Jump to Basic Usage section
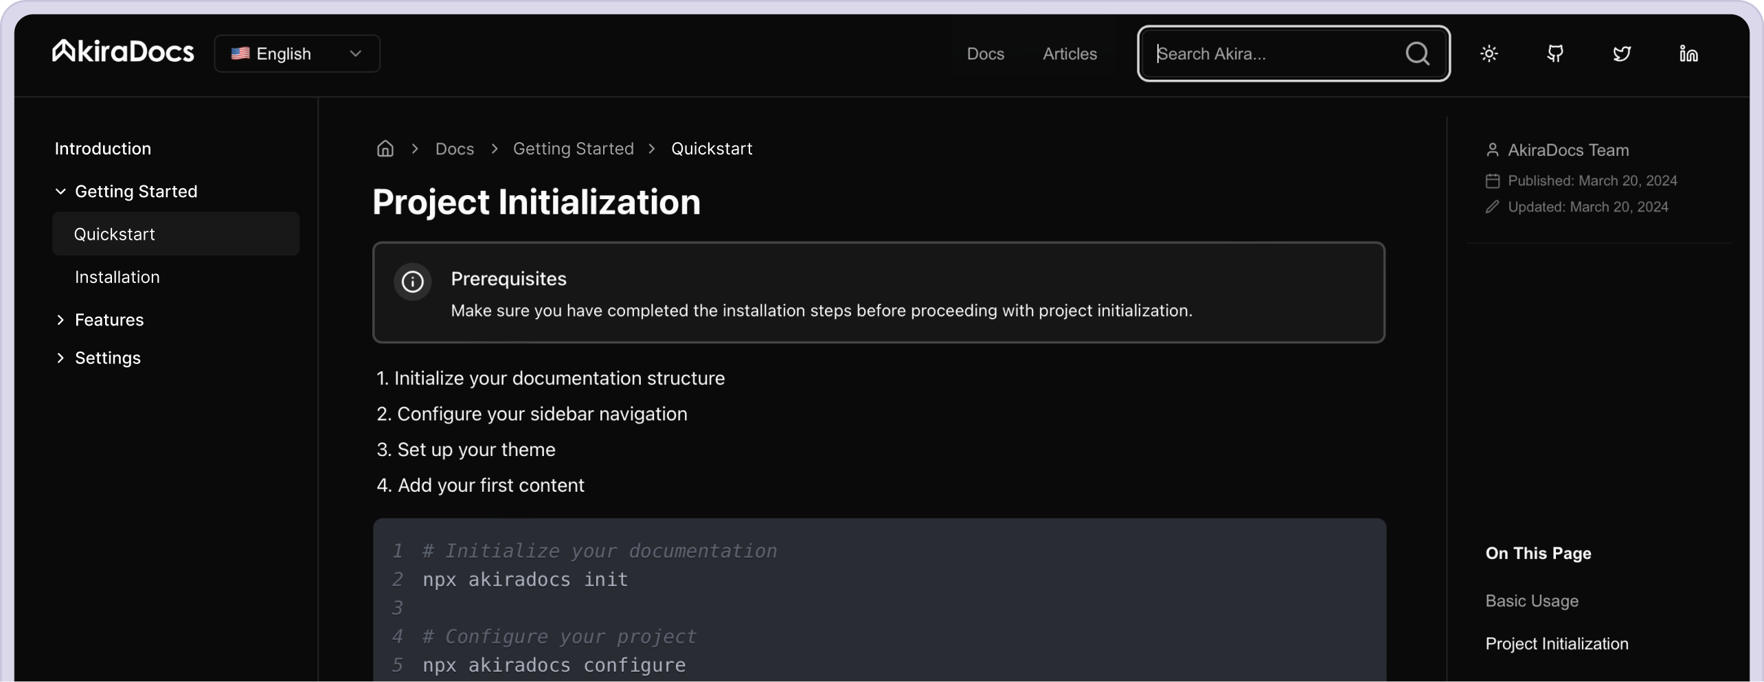 [x=1531, y=601]
